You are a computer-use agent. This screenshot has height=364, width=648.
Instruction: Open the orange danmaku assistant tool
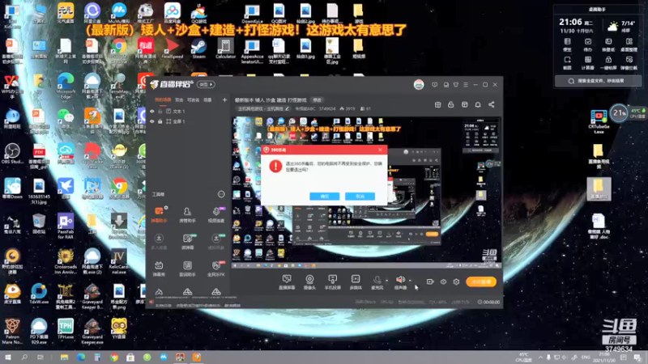point(159,214)
